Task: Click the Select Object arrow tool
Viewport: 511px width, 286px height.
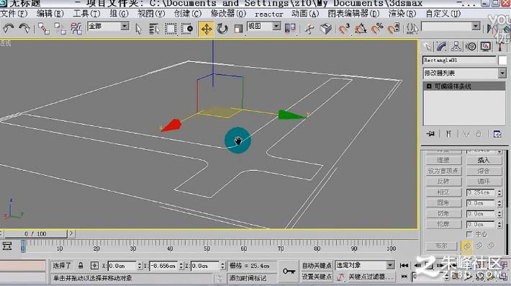Action: click(138, 29)
